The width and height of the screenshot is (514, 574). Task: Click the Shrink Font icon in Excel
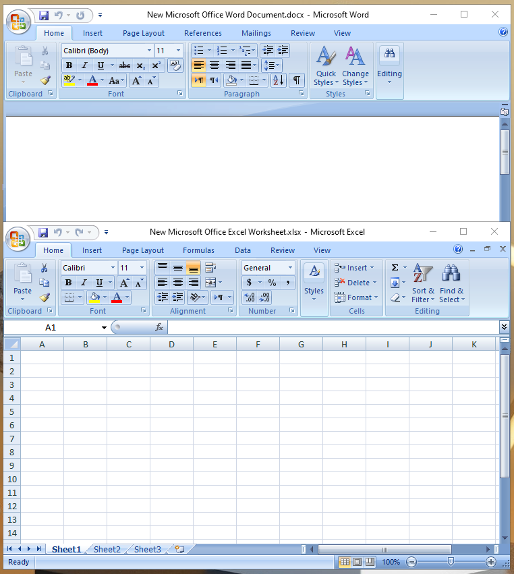point(139,283)
